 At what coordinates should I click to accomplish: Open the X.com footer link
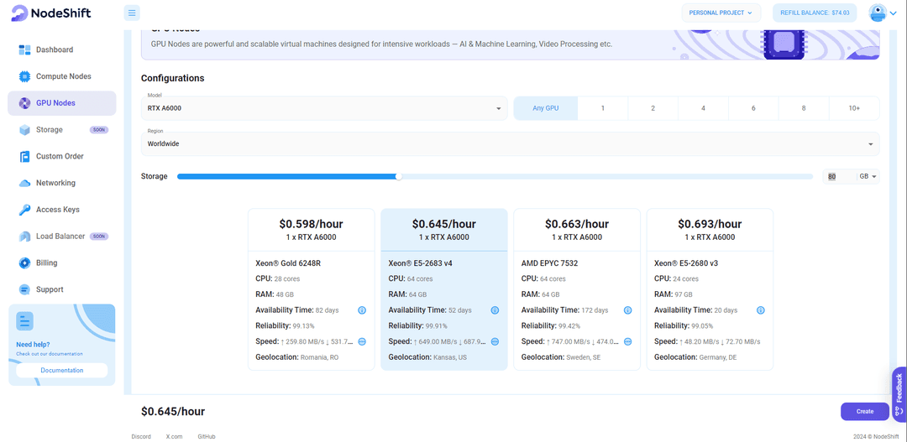[174, 437]
